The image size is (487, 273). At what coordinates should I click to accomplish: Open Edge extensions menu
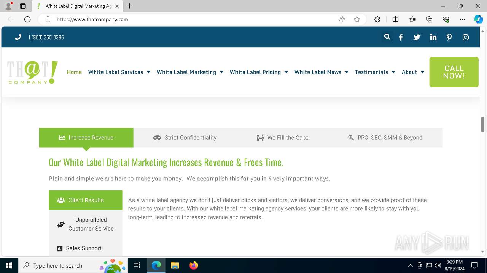coord(377,19)
